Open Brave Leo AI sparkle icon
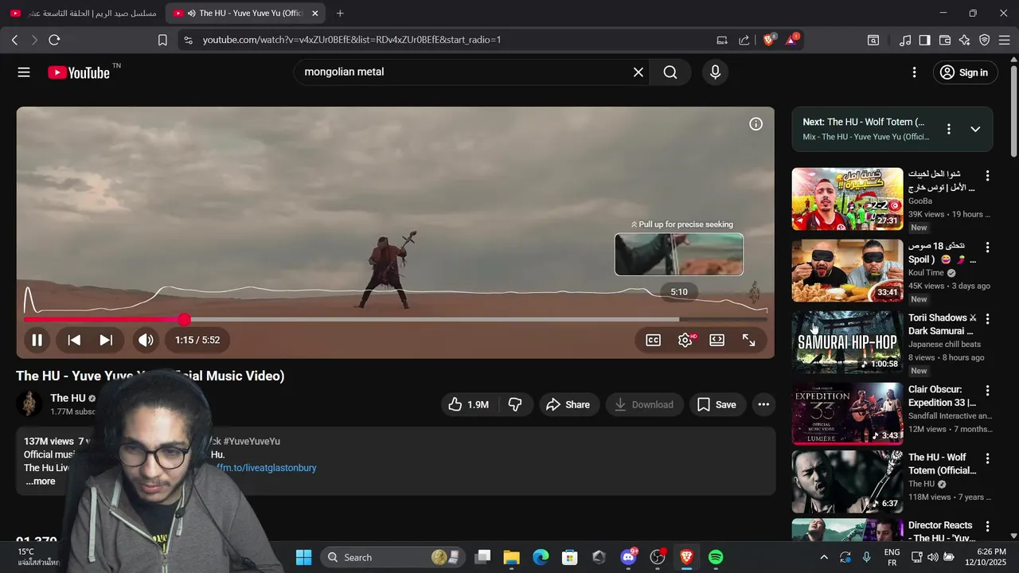 point(965,40)
